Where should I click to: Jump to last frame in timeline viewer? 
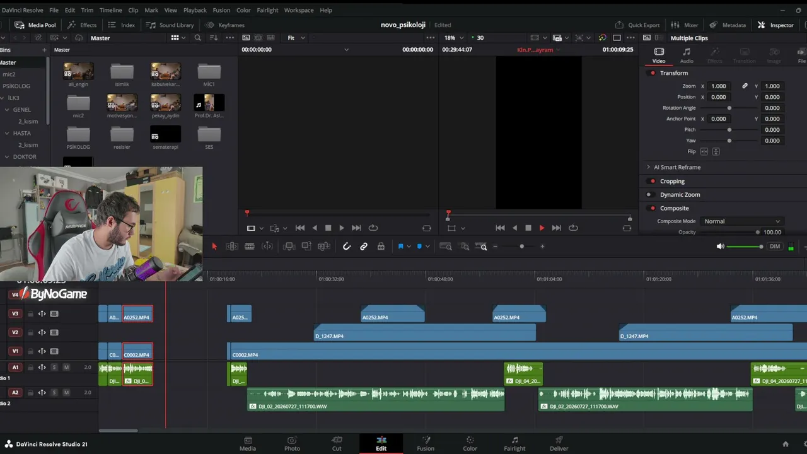pyautogui.click(x=556, y=228)
